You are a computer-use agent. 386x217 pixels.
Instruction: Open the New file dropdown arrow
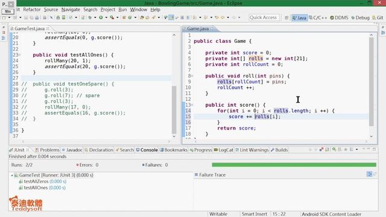click(9, 17)
